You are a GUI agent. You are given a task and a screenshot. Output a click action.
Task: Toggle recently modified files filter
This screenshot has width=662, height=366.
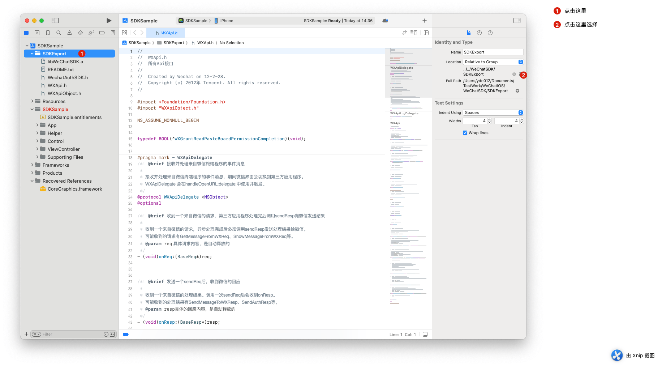coord(106,334)
